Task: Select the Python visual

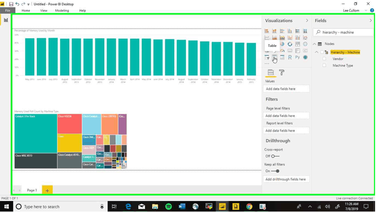Action: coord(298,57)
